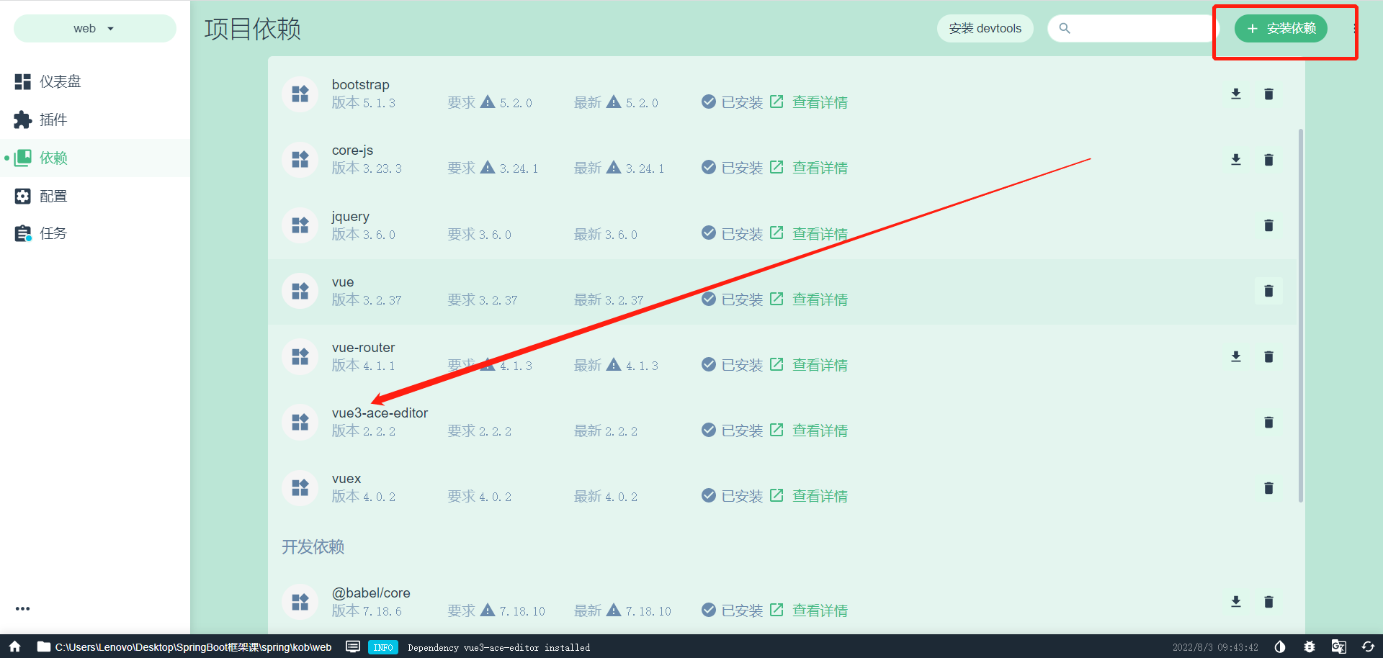Toggle the log output panel

[x=353, y=646]
